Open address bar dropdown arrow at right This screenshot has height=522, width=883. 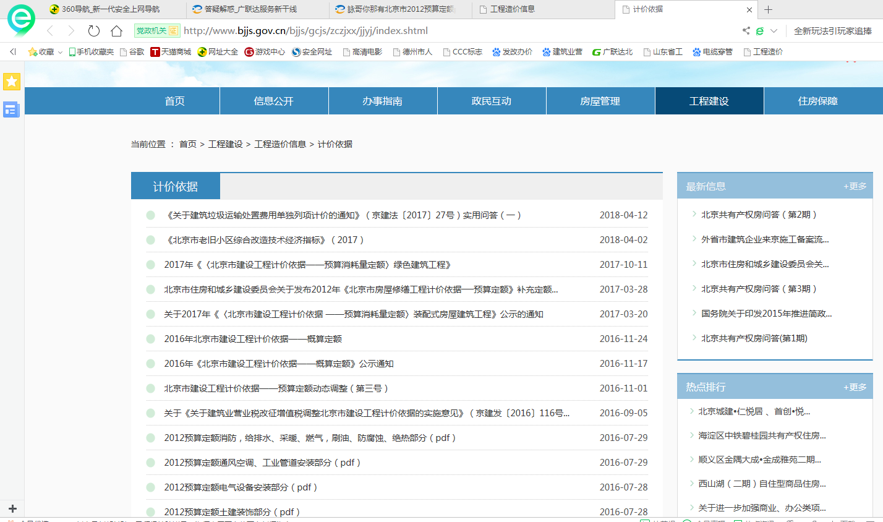coord(774,31)
